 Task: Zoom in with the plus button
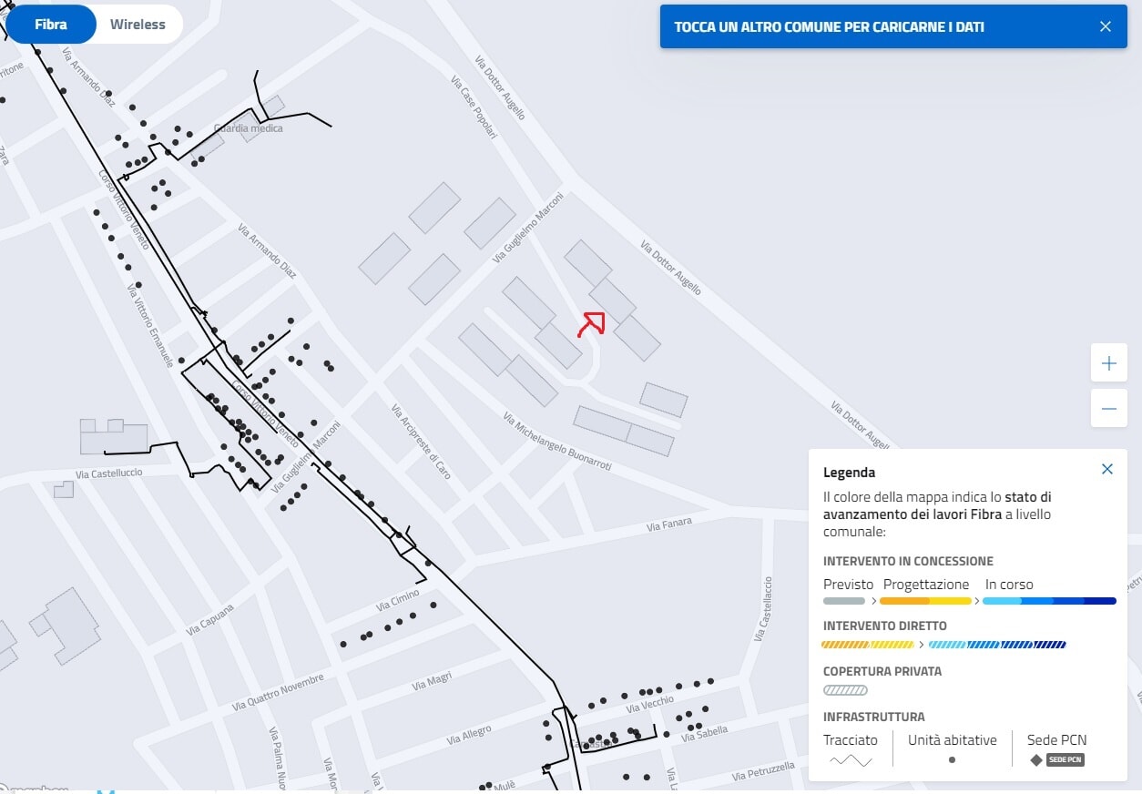click(1108, 363)
